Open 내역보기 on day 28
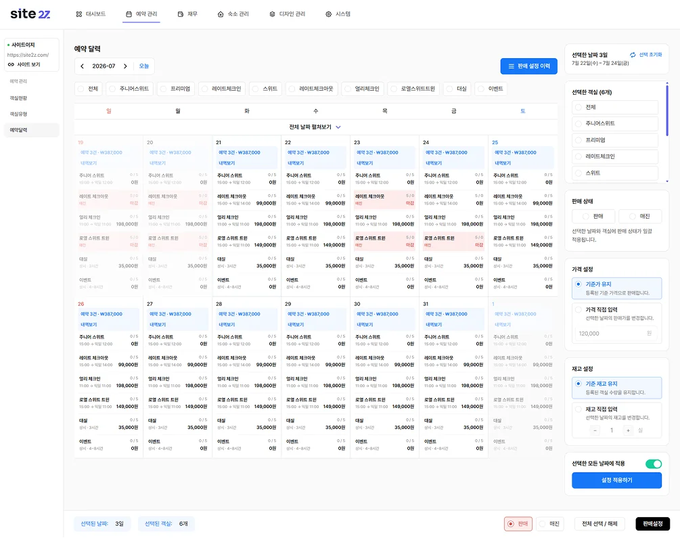 click(227, 325)
